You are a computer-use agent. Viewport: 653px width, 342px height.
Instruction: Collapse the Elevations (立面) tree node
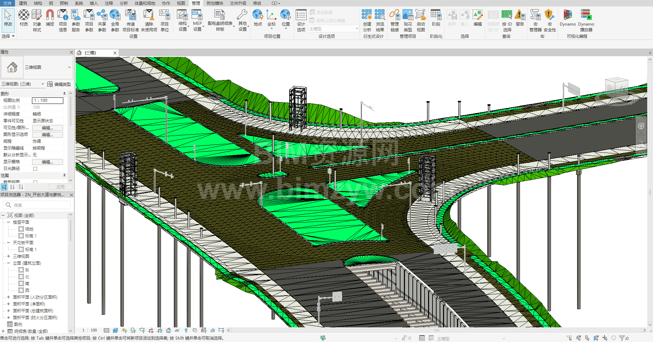pyautogui.click(x=9, y=263)
